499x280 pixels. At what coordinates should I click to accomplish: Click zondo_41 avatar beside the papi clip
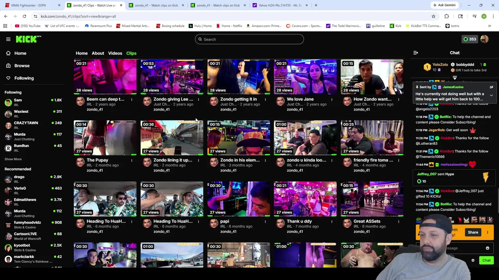point(213,223)
